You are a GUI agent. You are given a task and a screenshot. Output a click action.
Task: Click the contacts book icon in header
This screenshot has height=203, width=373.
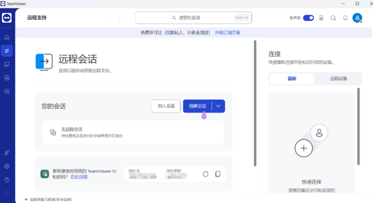pos(321,18)
